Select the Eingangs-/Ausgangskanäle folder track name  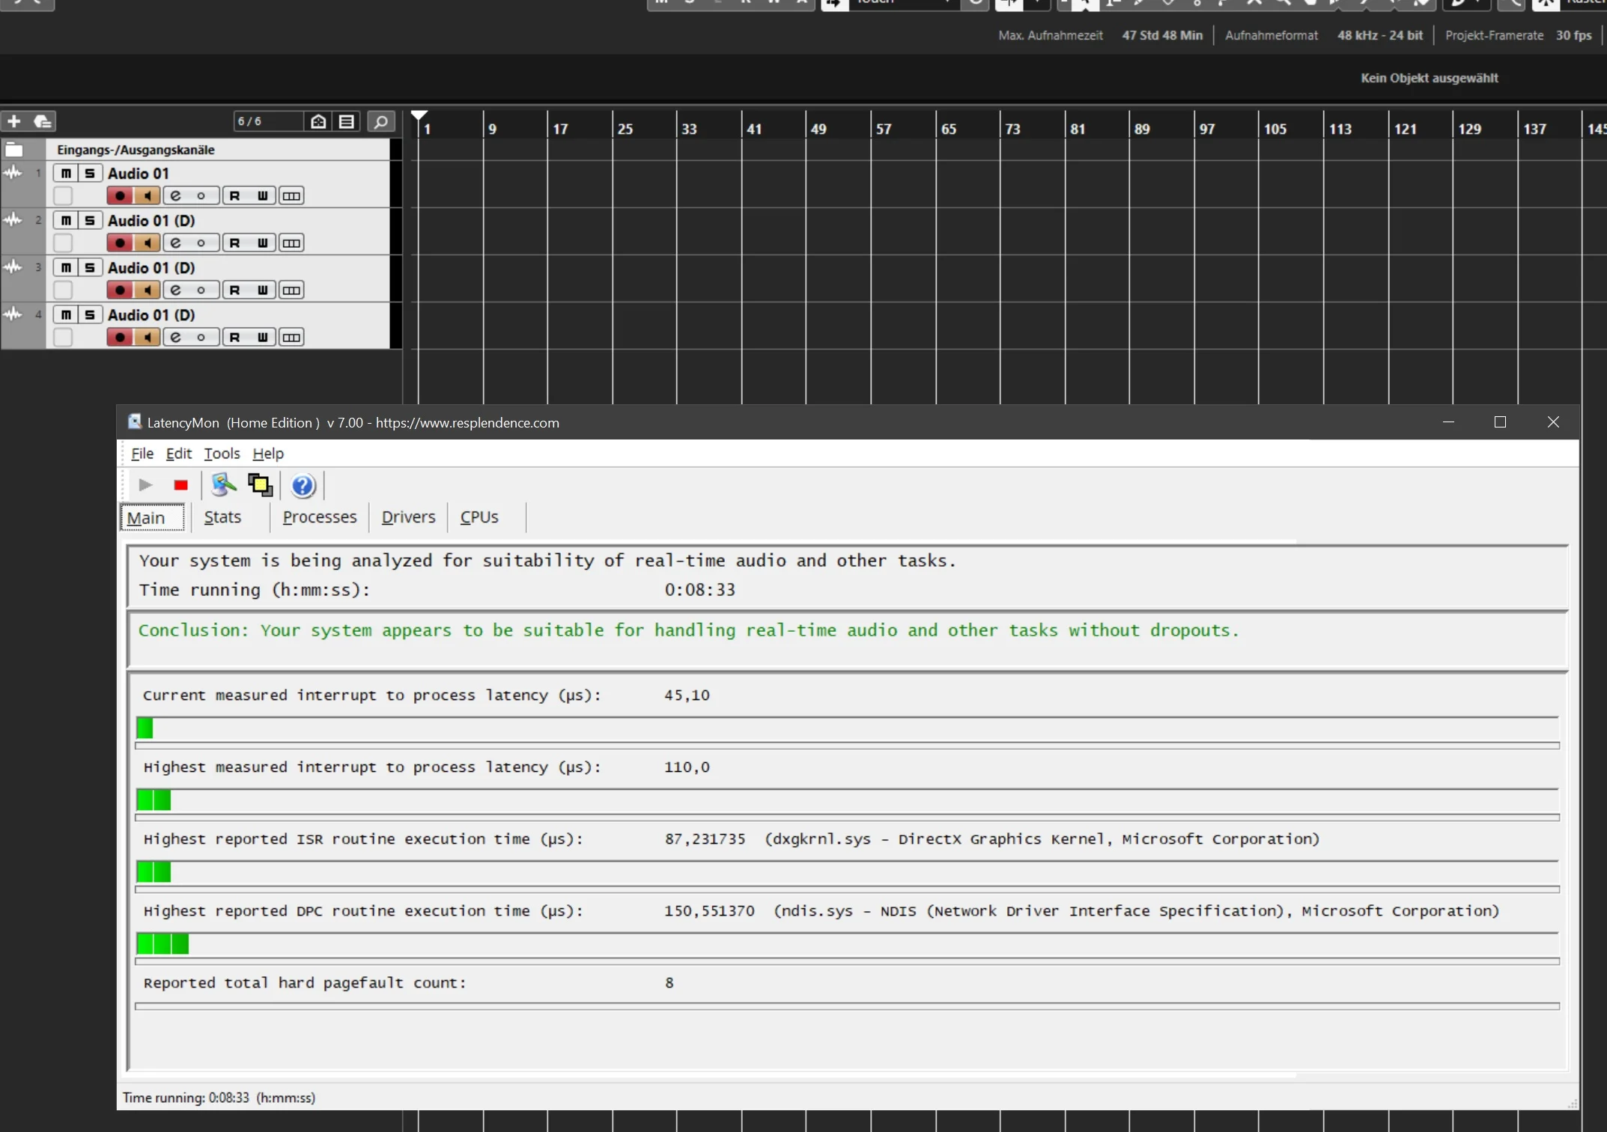point(136,150)
